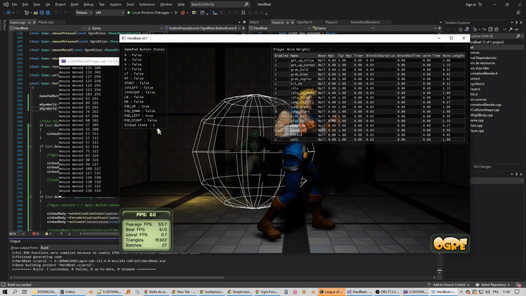Toggle bookmark on current line
This screenshot has width=526, height=296.
[243, 12]
